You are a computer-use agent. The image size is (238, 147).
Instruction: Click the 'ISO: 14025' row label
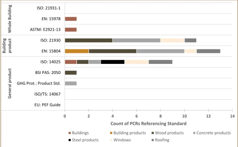(51, 62)
